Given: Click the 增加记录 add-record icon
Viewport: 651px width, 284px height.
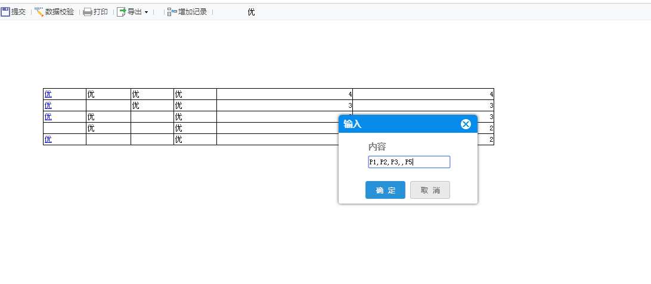Looking at the screenshot, I should tap(172, 12).
